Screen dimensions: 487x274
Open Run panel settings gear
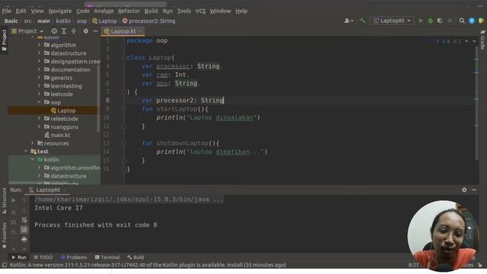[x=464, y=190]
